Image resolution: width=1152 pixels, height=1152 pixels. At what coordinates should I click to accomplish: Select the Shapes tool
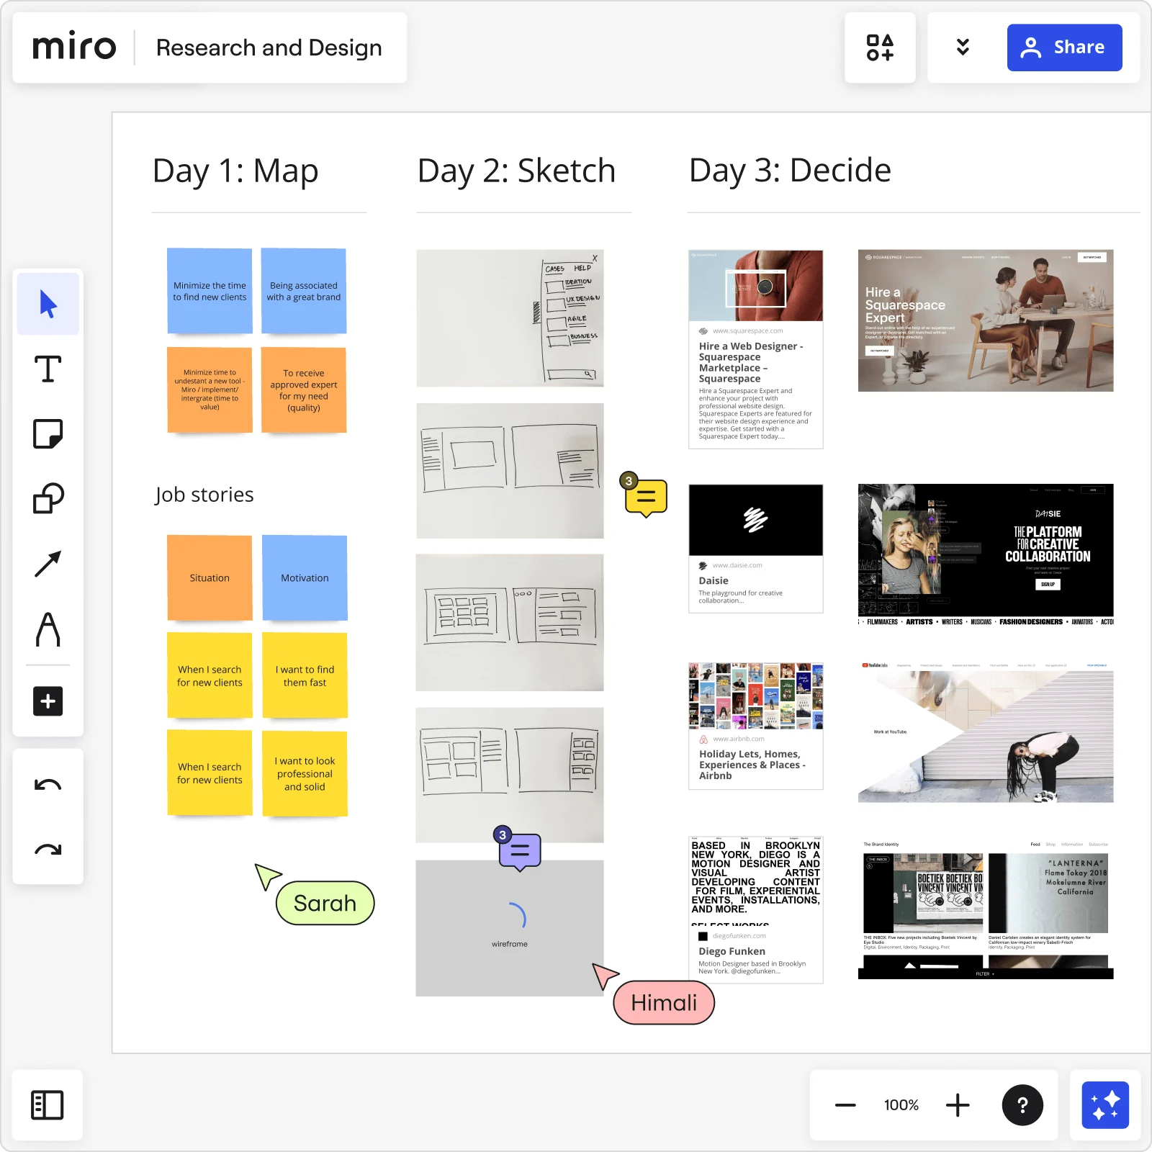pyautogui.click(x=48, y=498)
